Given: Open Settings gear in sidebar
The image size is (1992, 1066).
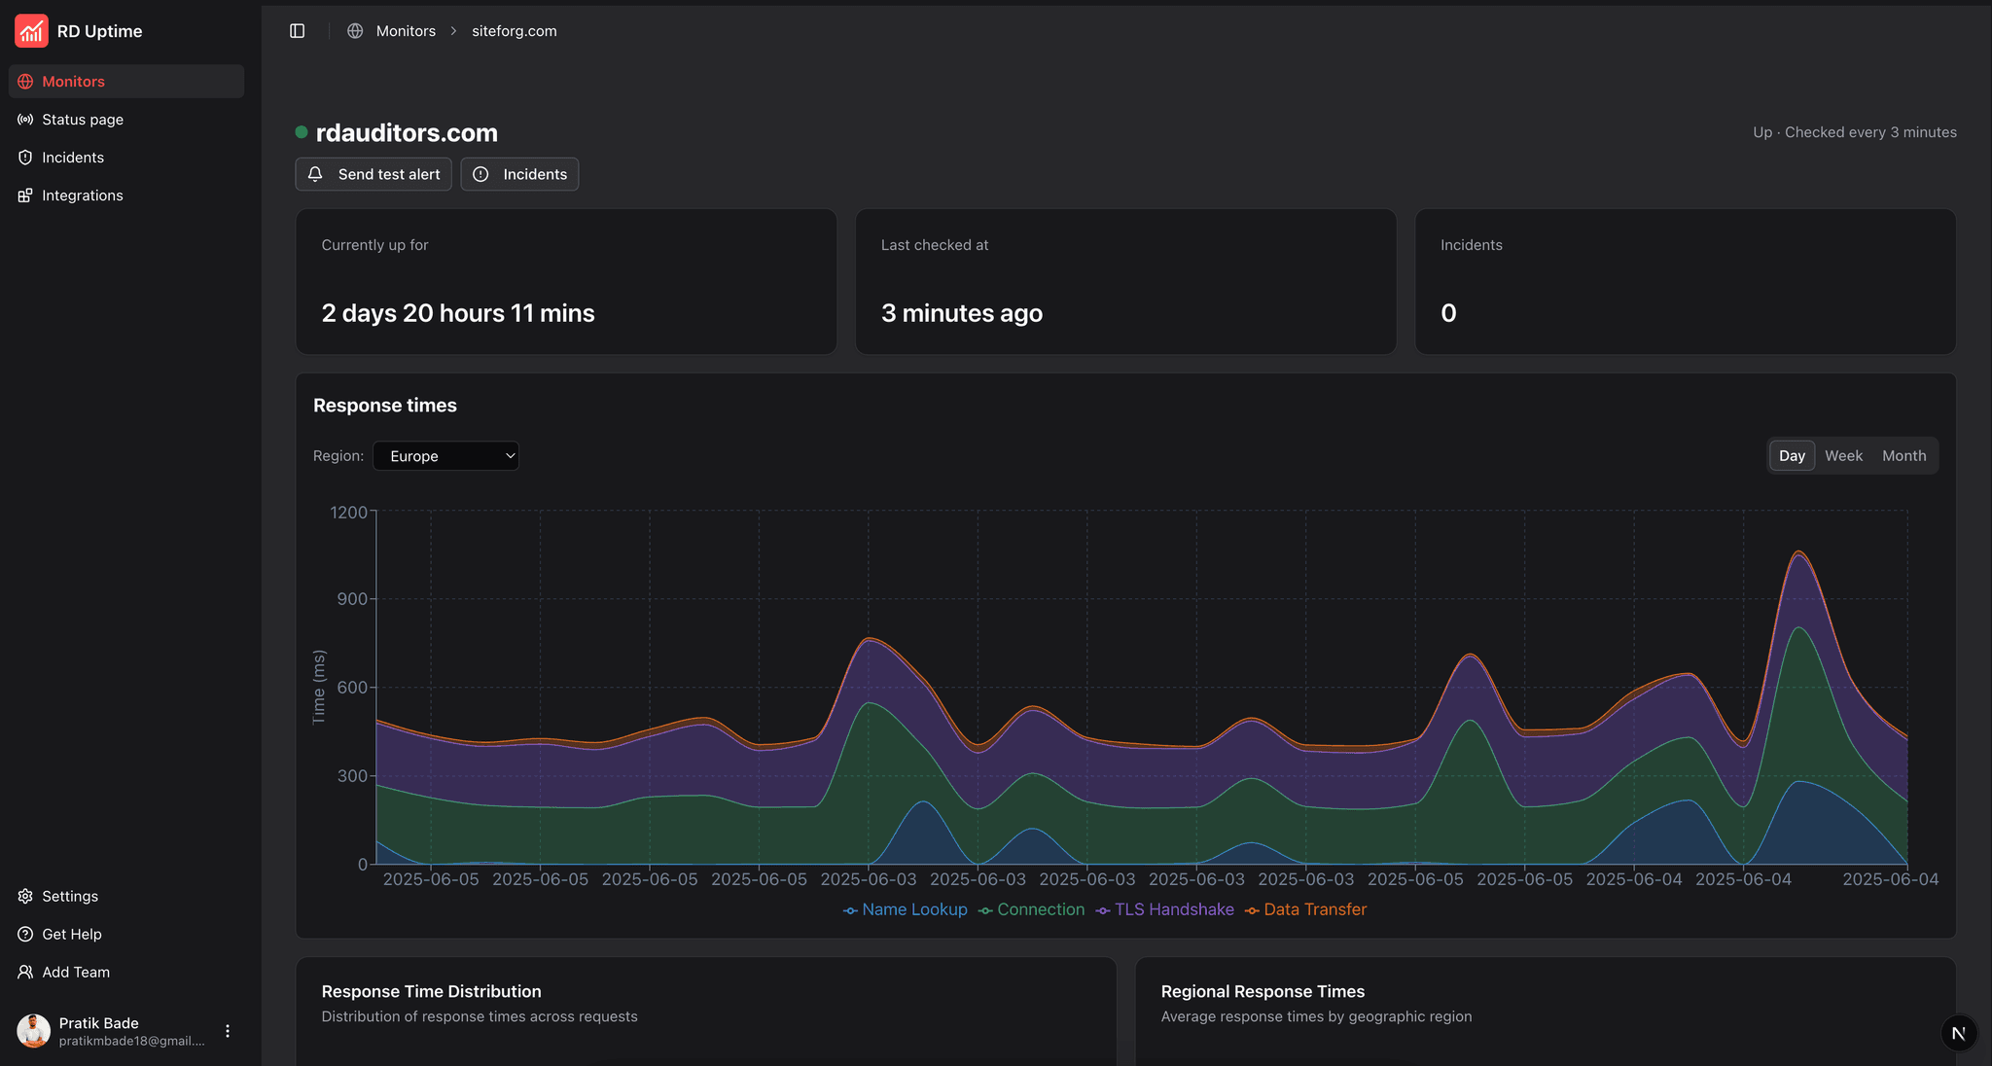Looking at the screenshot, I should point(25,896).
